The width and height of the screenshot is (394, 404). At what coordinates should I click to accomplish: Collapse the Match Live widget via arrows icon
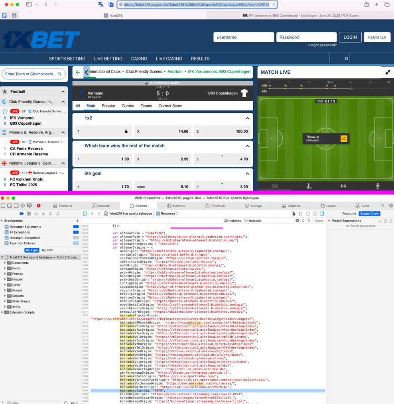[x=388, y=72]
